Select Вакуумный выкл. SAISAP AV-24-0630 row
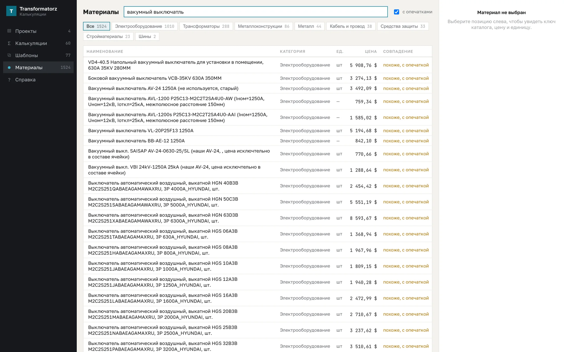Screen dimensions: 564x352 257,154
